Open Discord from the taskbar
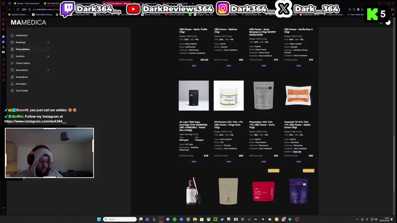397x223 pixels. tap(168, 219)
